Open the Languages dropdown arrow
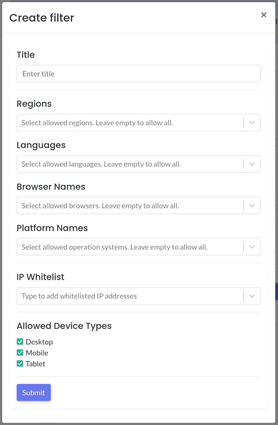Screen dimensions: 278x425 [252, 164]
